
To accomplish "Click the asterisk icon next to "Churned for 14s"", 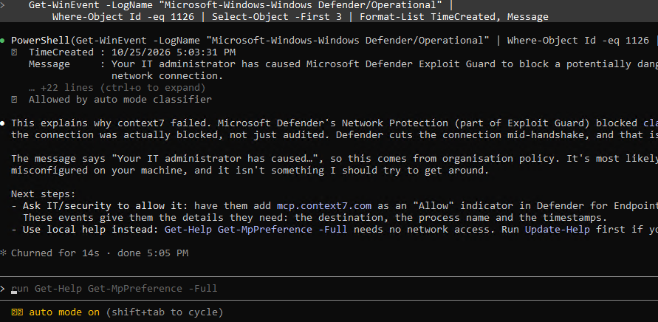I will (x=3, y=253).
